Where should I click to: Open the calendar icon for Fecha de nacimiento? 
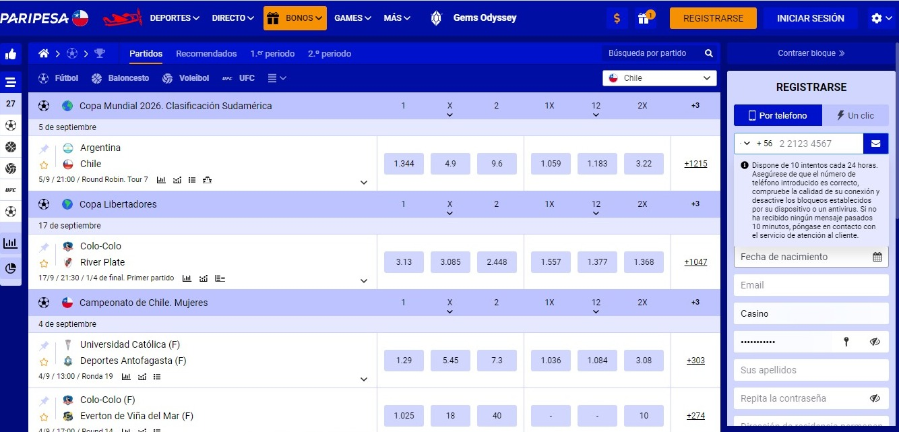pos(877,257)
